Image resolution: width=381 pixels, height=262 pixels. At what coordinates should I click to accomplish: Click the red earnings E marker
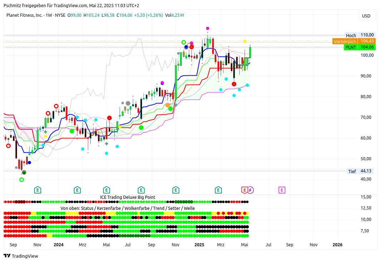point(245,190)
